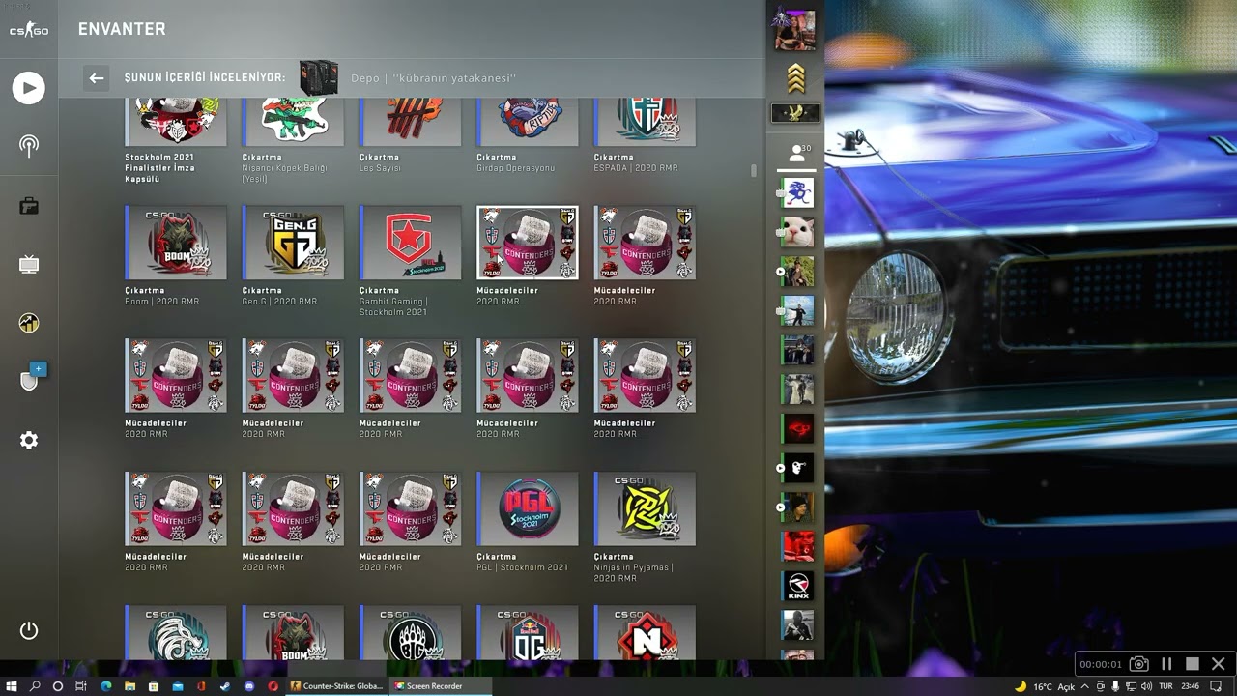Click the inventory scrollbar thumb

[x=754, y=170]
